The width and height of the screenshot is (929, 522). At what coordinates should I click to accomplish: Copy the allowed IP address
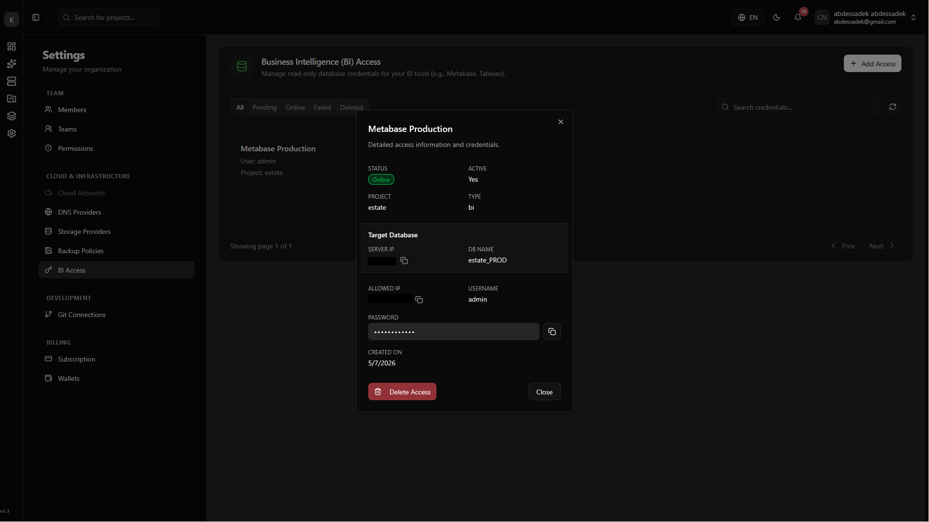pos(419,300)
